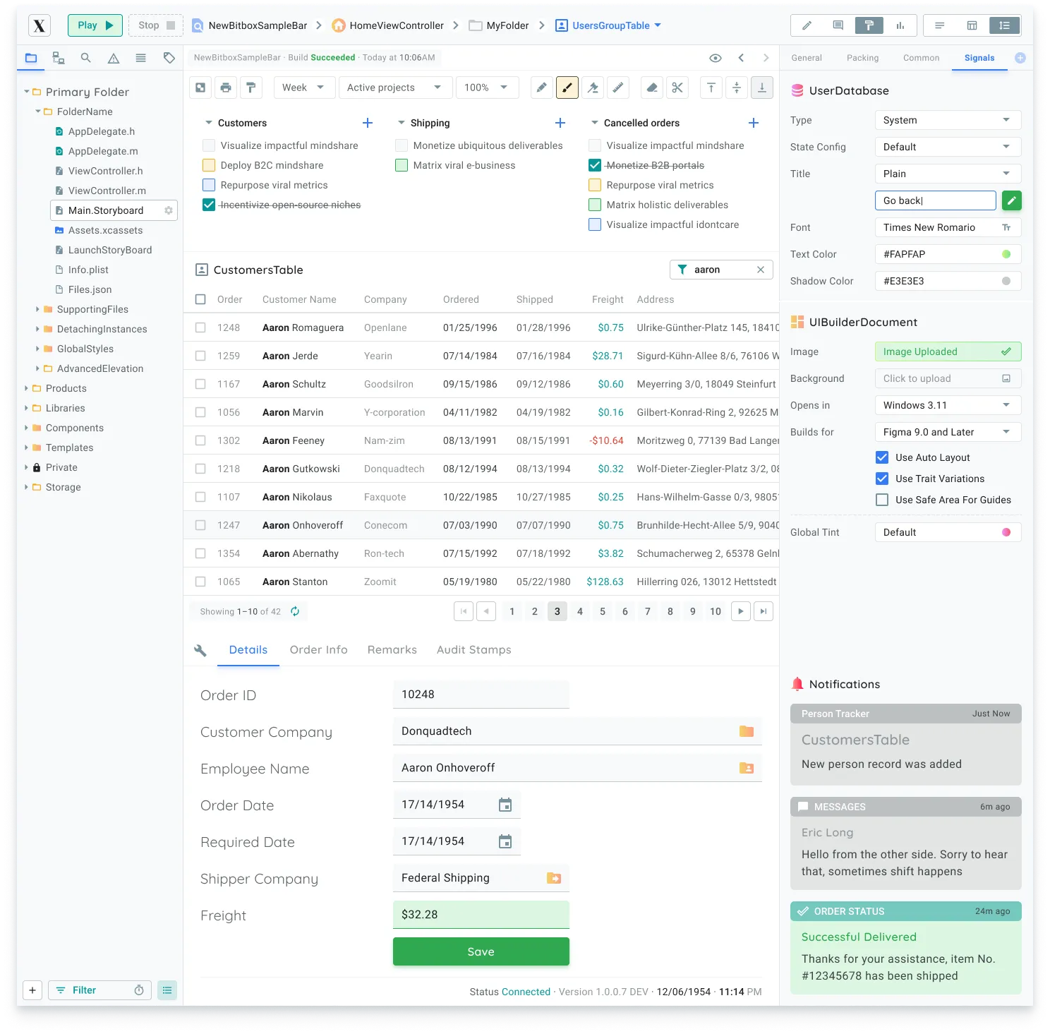Switch to the Order Info tab
Image resolution: width=1050 pixels, height=1034 pixels.
pos(318,649)
